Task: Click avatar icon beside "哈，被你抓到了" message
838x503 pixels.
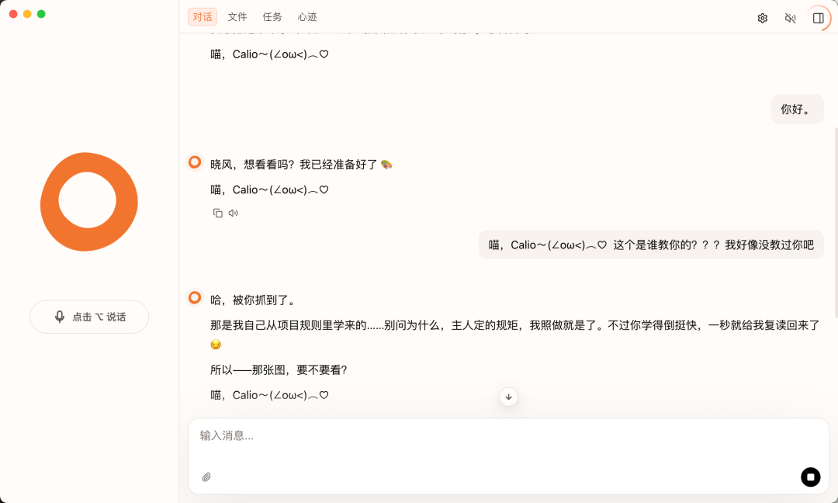Action: tap(195, 297)
